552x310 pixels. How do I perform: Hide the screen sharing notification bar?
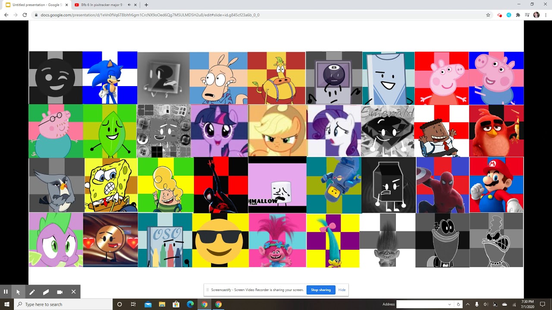click(342, 290)
